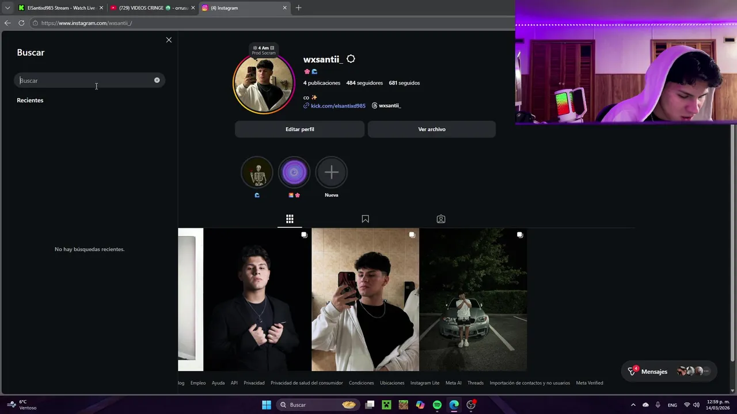The image size is (737, 414).
Task: Click Instagram Lite footer link
Action: click(x=424, y=383)
